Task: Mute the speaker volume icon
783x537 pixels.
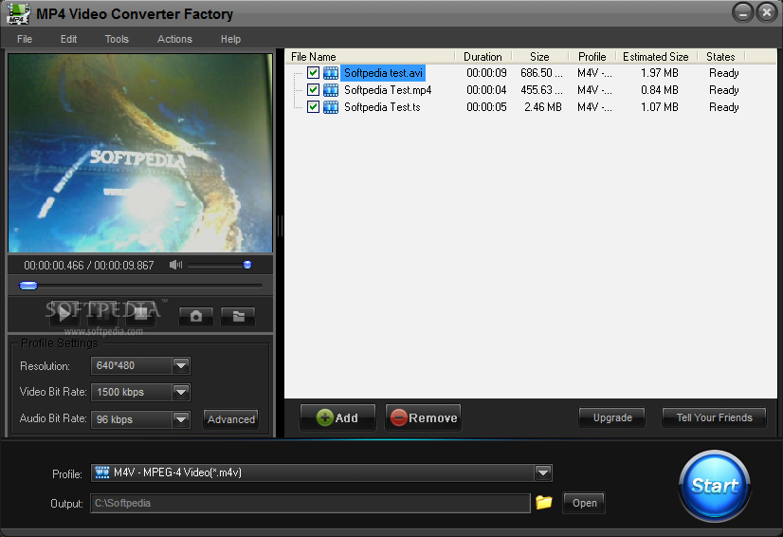Action: pos(175,265)
